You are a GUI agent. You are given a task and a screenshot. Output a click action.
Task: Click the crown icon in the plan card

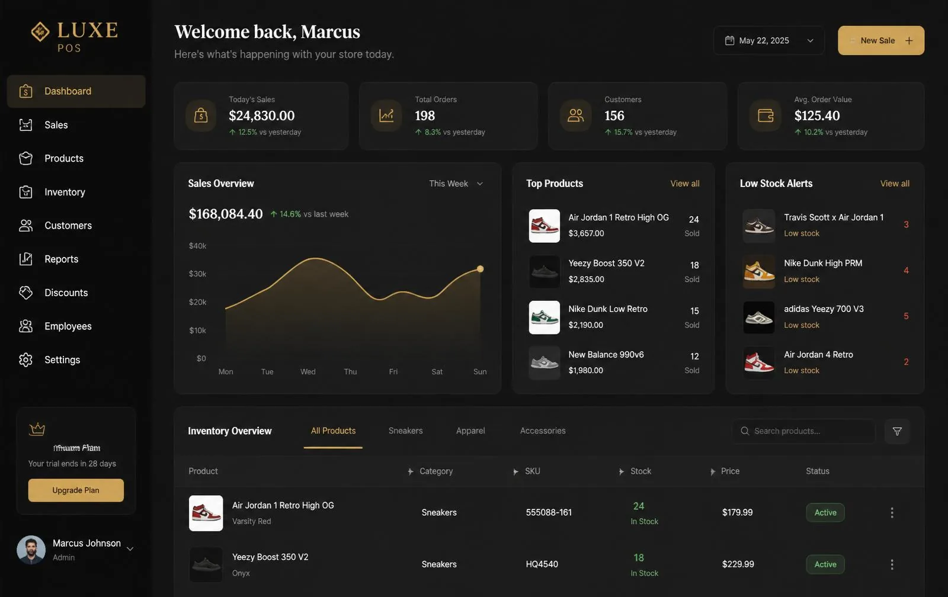coord(37,429)
